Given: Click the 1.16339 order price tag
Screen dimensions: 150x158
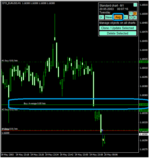Looking at the screenshot, I should 144,111.
